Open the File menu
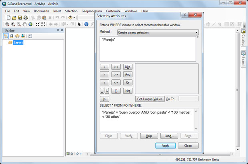This screenshot has width=248, height=164. [8, 11]
